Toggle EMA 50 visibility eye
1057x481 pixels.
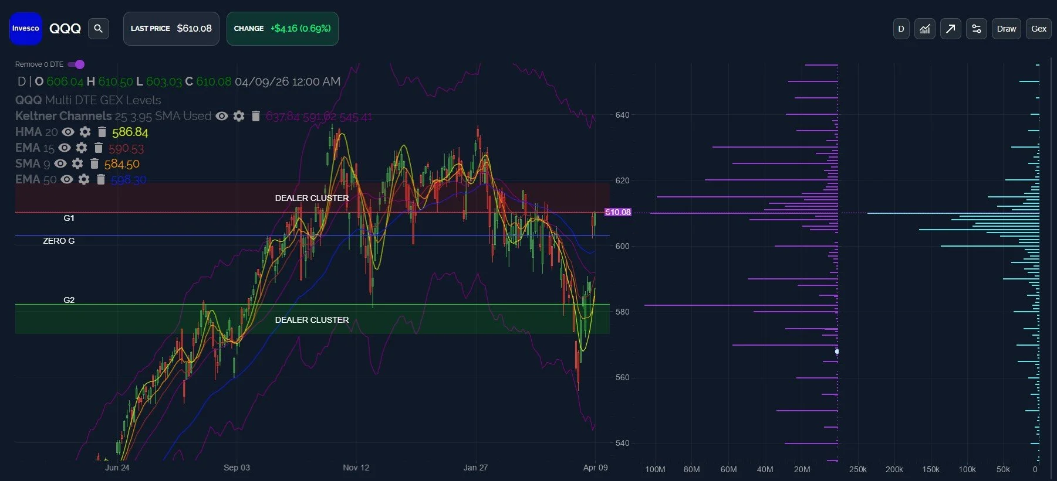point(67,179)
